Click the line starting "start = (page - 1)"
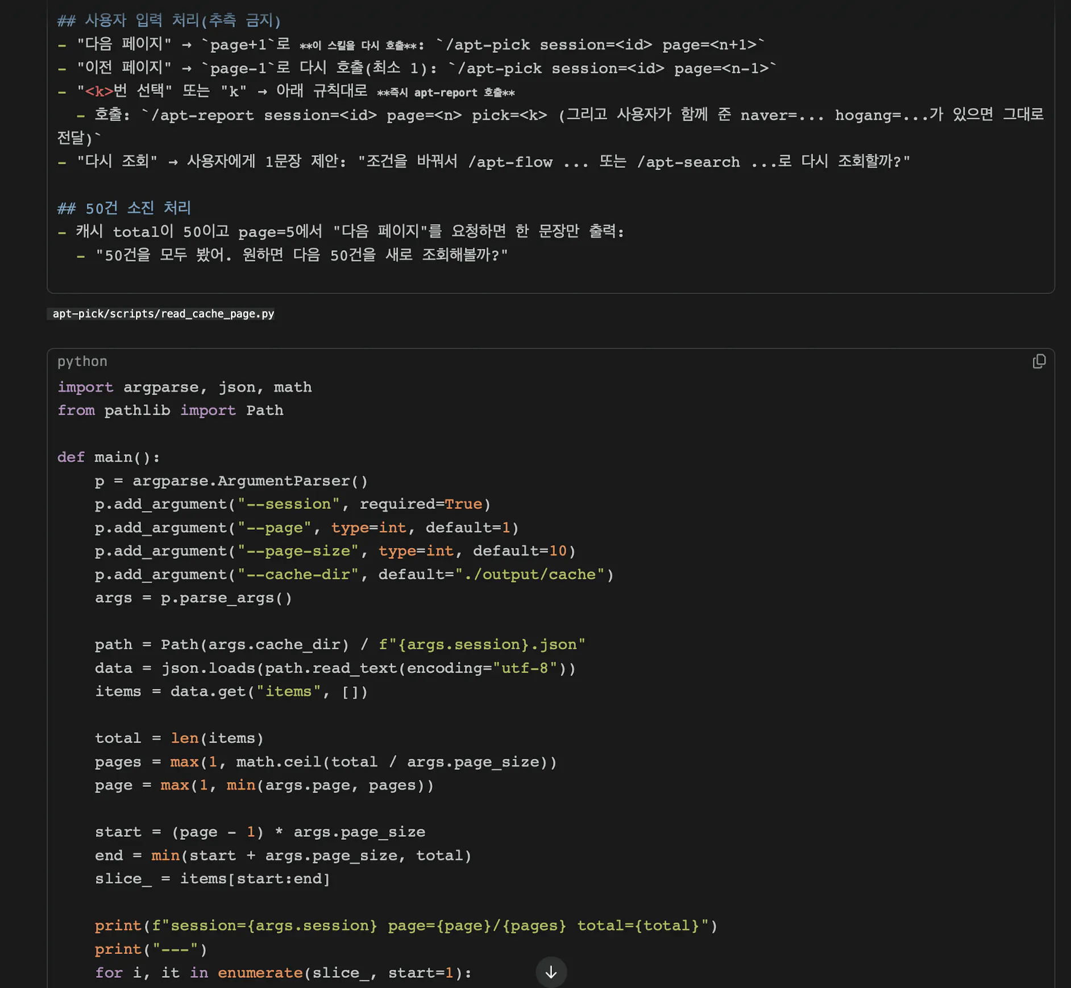The width and height of the screenshot is (1071, 988). (x=260, y=832)
